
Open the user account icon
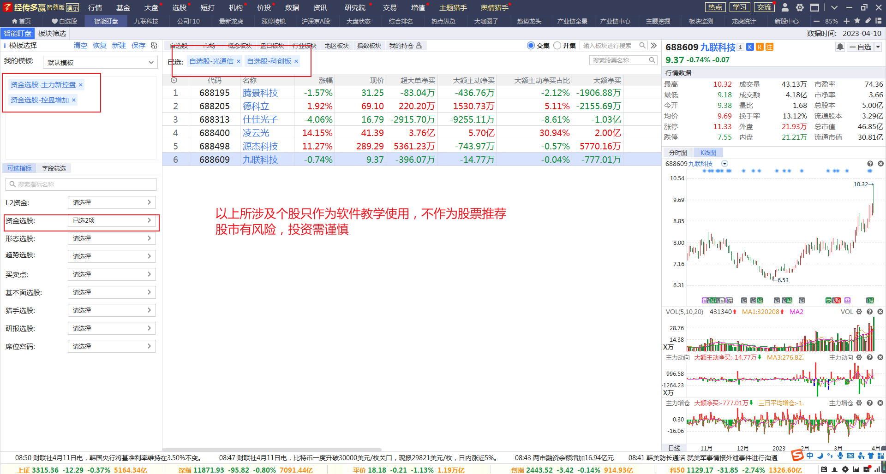(785, 7)
